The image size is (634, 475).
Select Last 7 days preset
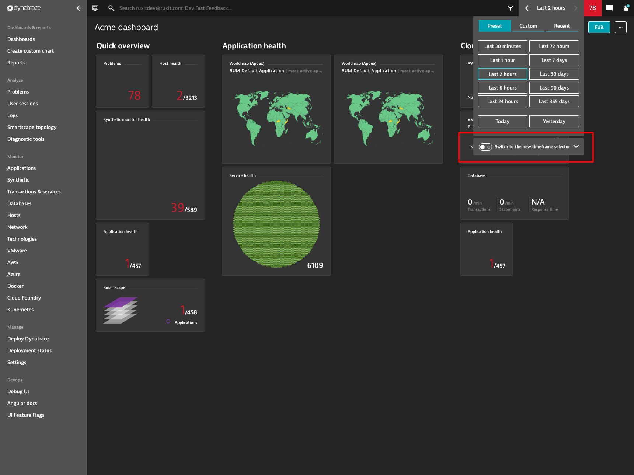pyautogui.click(x=554, y=60)
